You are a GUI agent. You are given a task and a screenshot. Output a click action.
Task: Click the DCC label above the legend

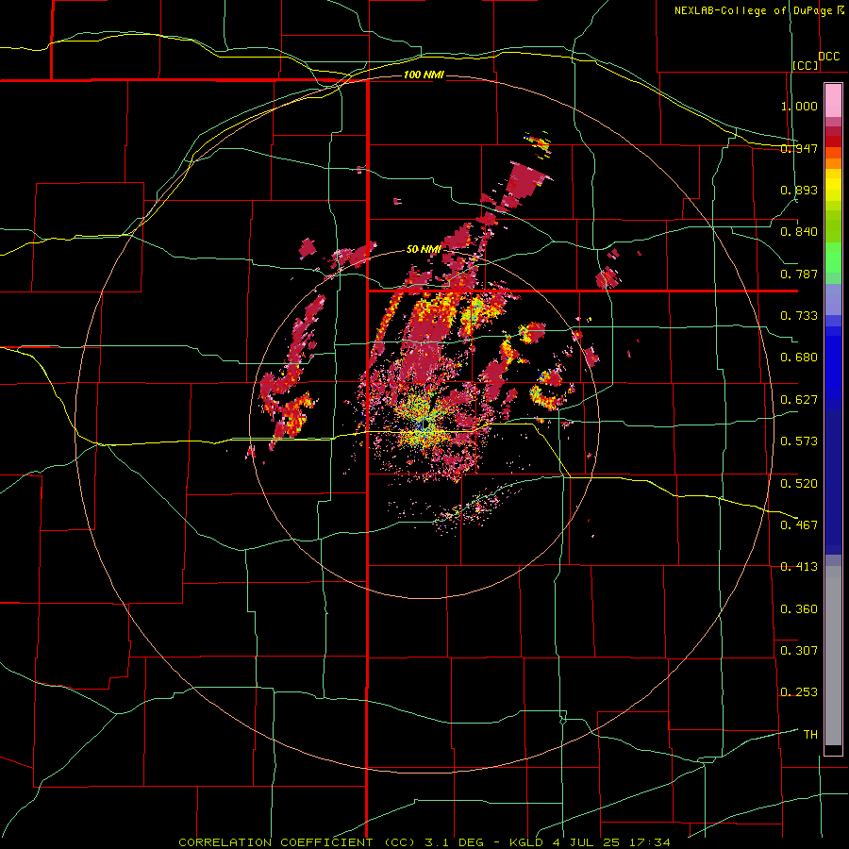coord(828,57)
